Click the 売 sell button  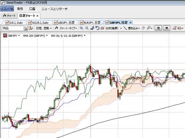[x=158, y=28]
